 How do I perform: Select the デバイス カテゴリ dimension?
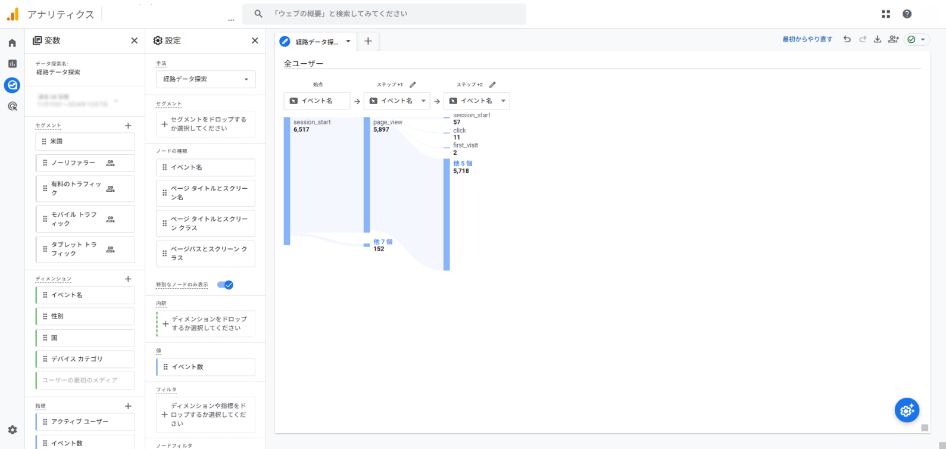tap(85, 359)
